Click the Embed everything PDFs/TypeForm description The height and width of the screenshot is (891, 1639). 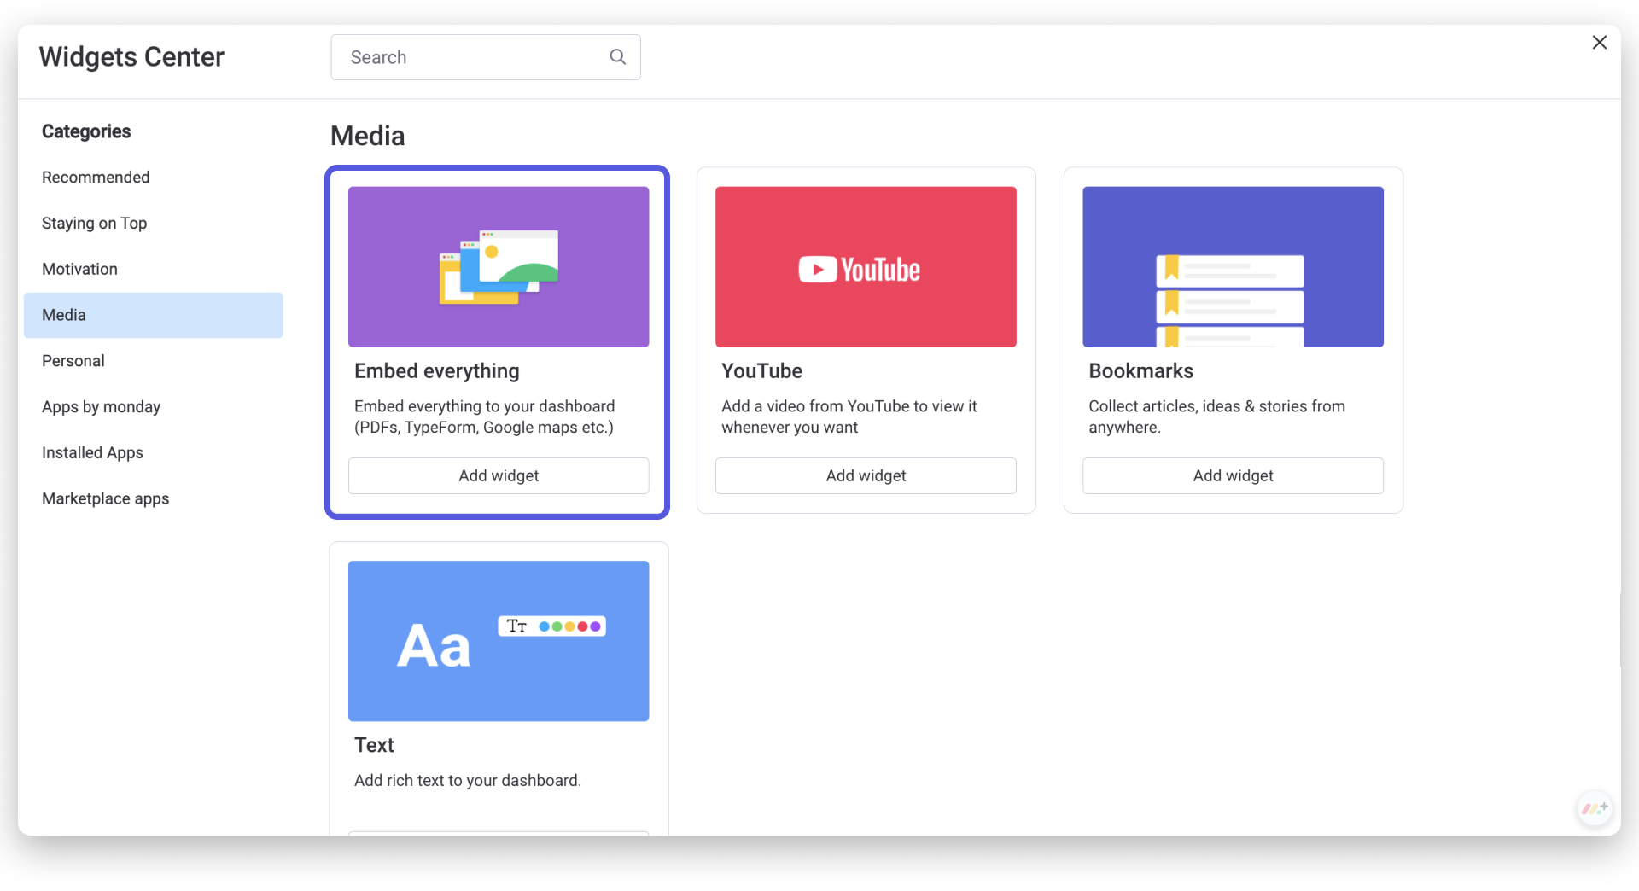(484, 417)
